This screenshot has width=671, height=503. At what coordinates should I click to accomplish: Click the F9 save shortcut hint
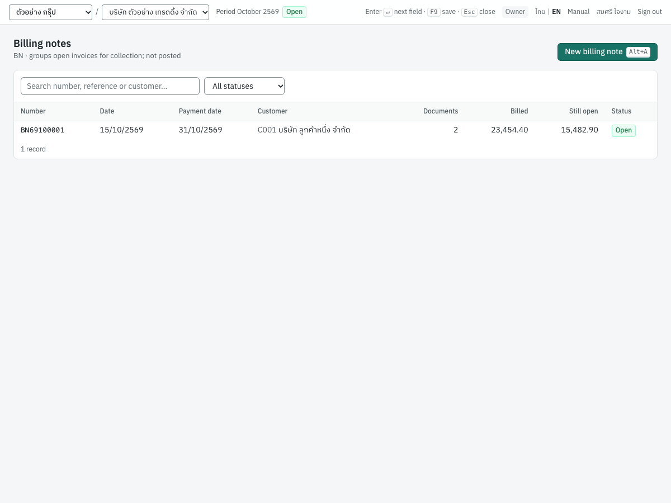tap(441, 12)
